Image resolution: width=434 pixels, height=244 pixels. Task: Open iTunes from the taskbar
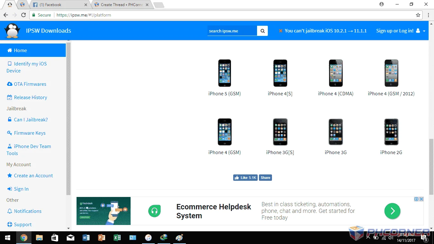point(148,238)
